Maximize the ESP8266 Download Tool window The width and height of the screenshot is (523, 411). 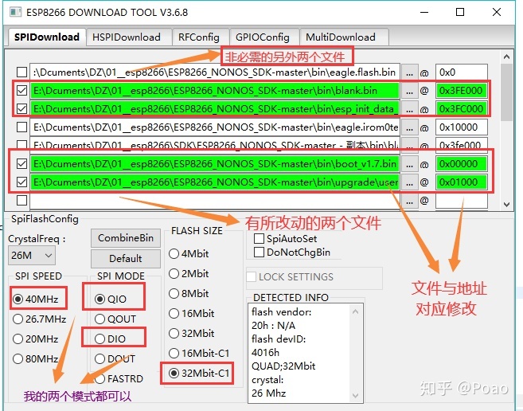click(x=460, y=13)
